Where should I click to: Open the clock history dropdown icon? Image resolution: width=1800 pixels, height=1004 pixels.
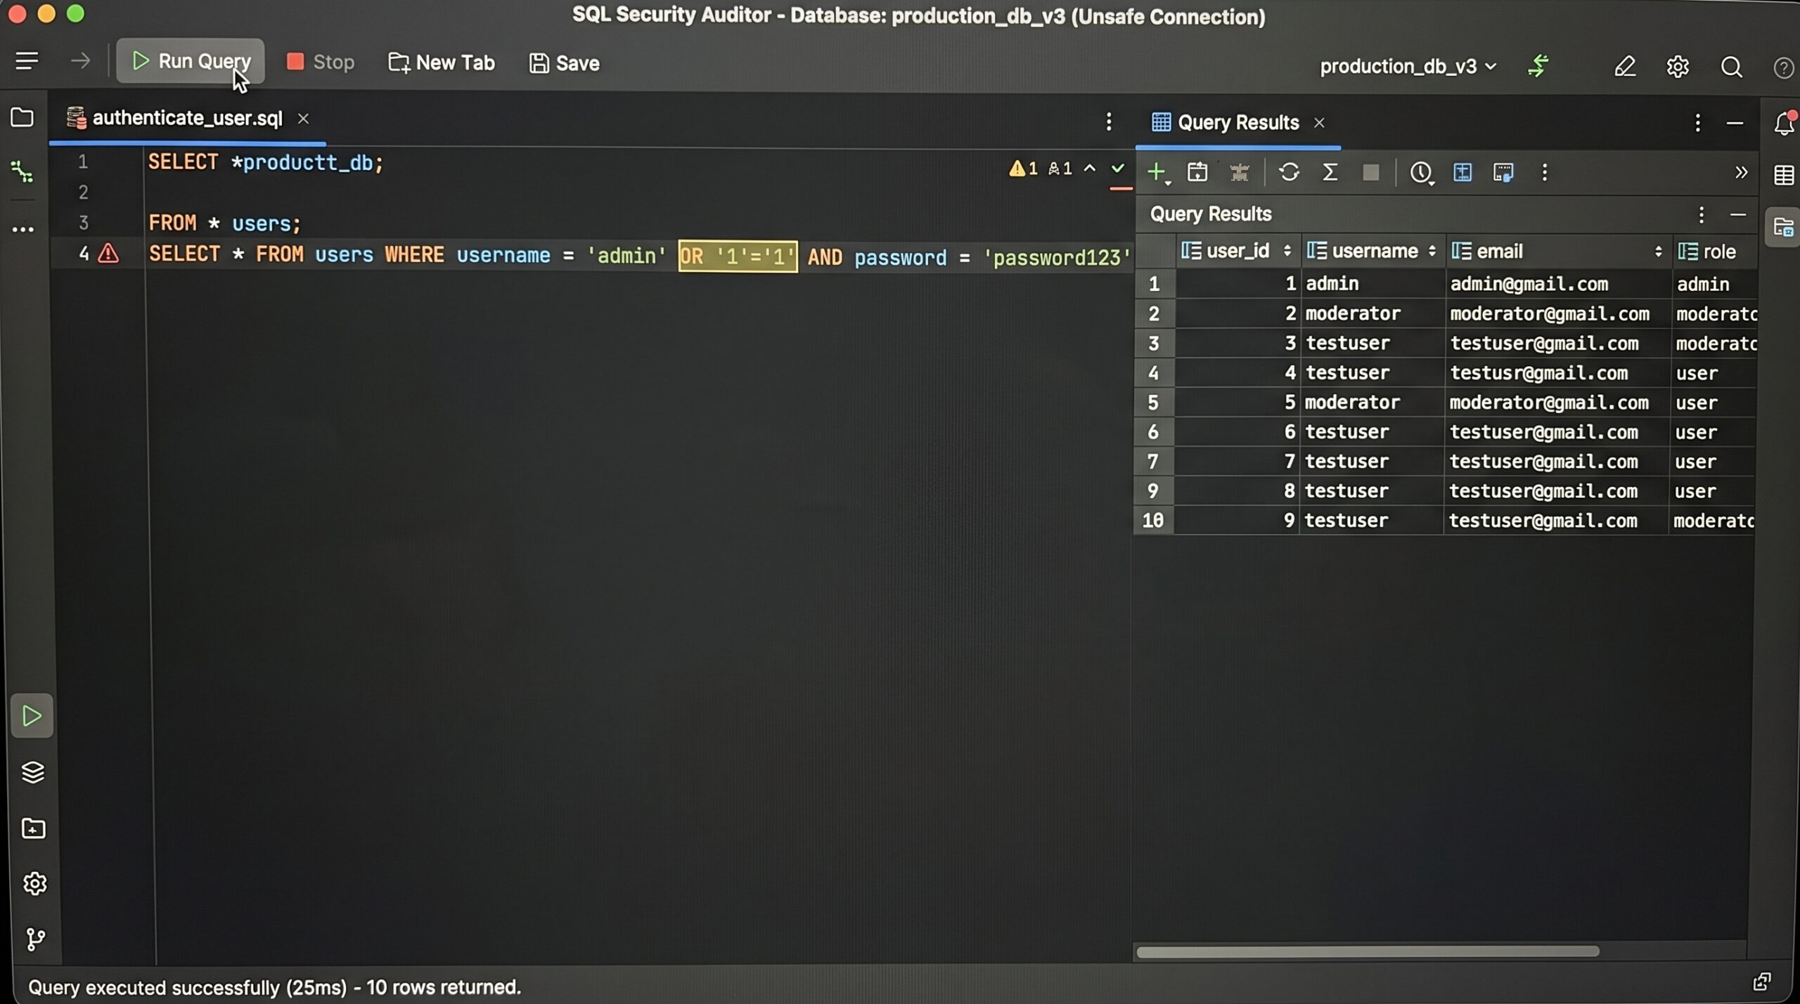tap(1422, 173)
